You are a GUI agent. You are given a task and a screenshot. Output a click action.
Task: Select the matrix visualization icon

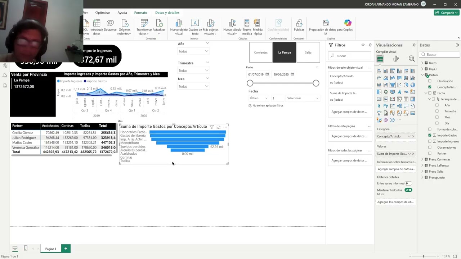(x=413, y=99)
